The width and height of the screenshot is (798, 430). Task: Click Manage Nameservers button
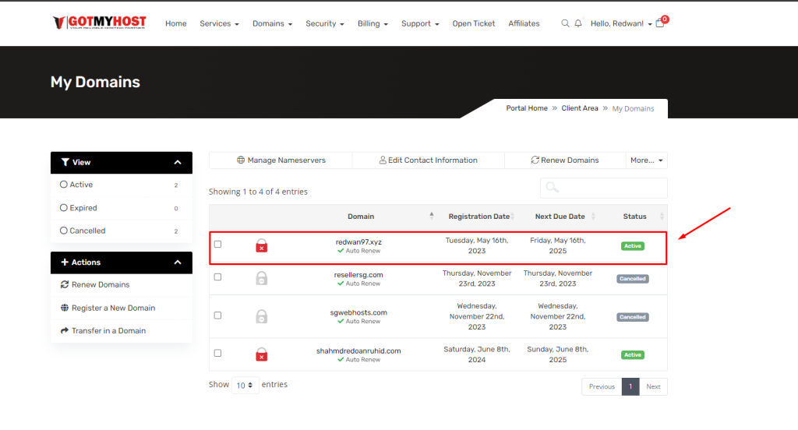click(281, 160)
